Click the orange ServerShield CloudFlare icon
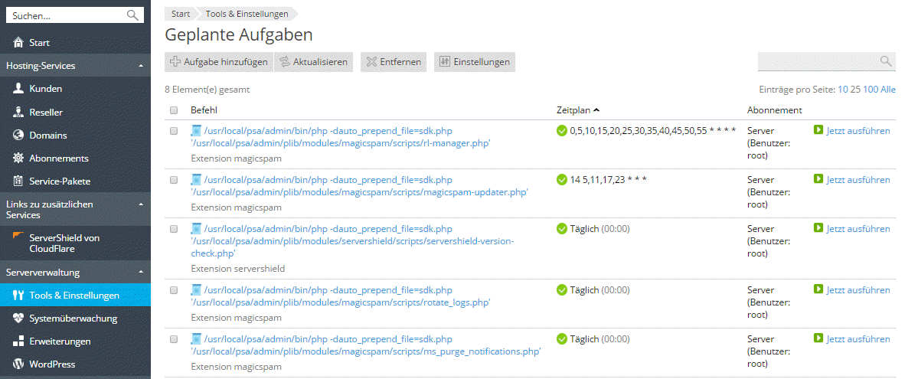The height and width of the screenshot is (379, 905). pos(19,237)
